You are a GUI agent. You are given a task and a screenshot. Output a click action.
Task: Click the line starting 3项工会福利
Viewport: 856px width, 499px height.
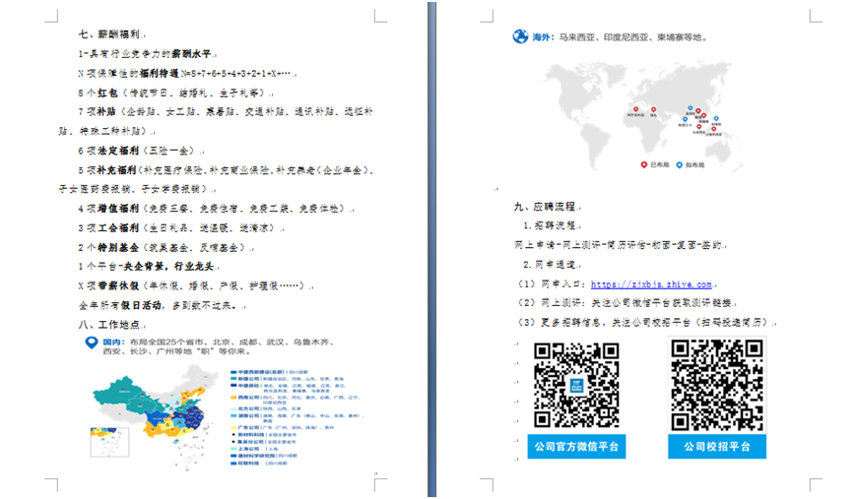[179, 228]
